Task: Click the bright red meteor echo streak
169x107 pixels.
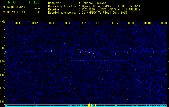Action: pos(86,52)
